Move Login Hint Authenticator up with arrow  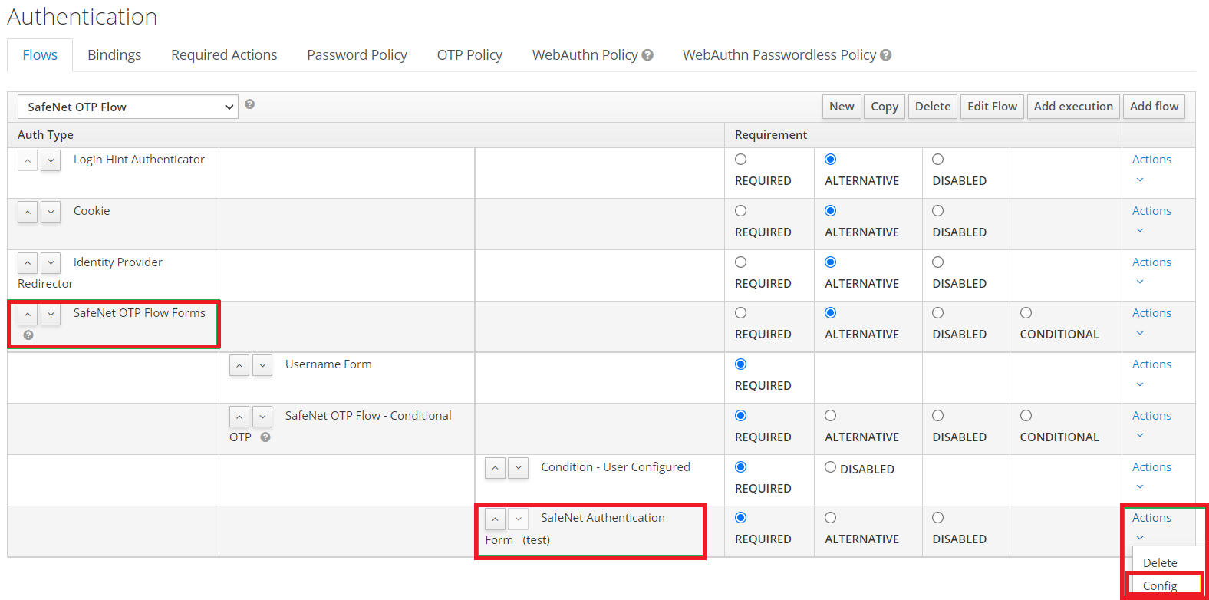click(x=28, y=161)
